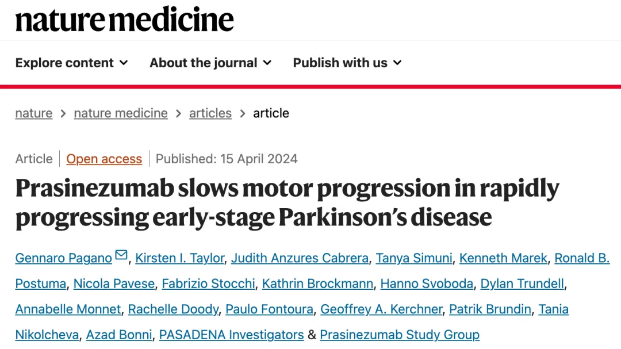Open the About the journal dropdown

coord(210,63)
